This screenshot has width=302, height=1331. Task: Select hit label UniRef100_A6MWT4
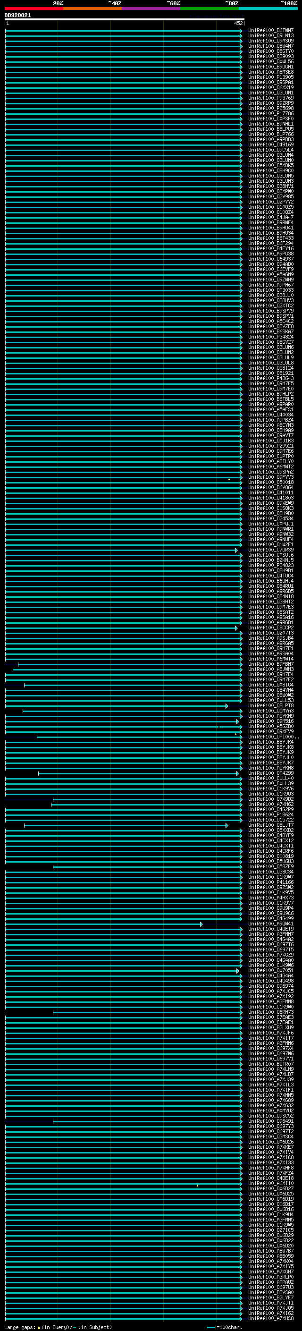click(x=271, y=659)
